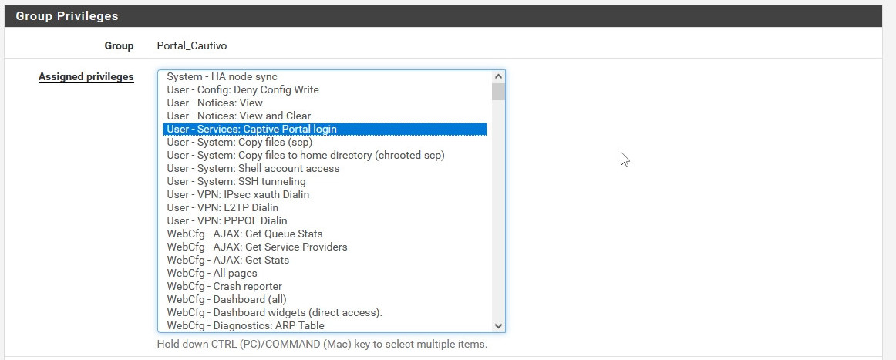The height and width of the screenshot is (360, 896).
Task: Select 'User - Config: Deny Config Write'
Action: coord(243,89)
